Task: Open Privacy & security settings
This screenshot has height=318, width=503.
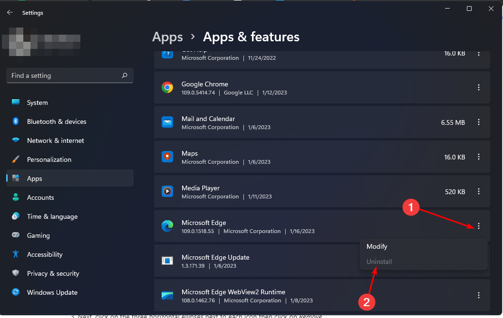Action: coord(69,273)
